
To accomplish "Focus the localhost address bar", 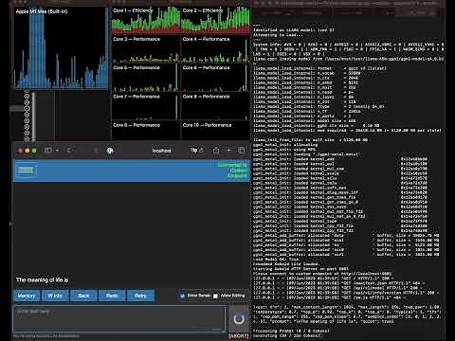I will 161,151.
